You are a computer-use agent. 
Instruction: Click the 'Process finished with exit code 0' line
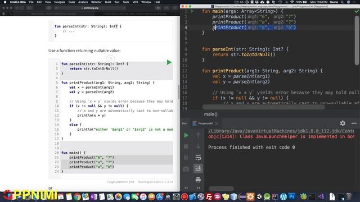pyautogui.click(x=251, y=147)
